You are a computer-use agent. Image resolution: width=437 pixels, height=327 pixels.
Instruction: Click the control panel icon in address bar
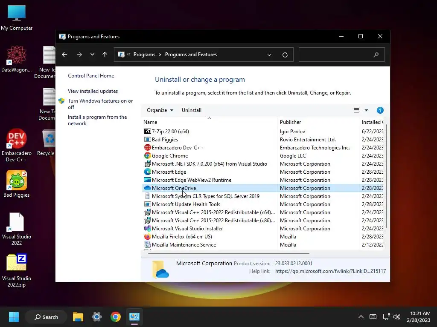(121, 54)
